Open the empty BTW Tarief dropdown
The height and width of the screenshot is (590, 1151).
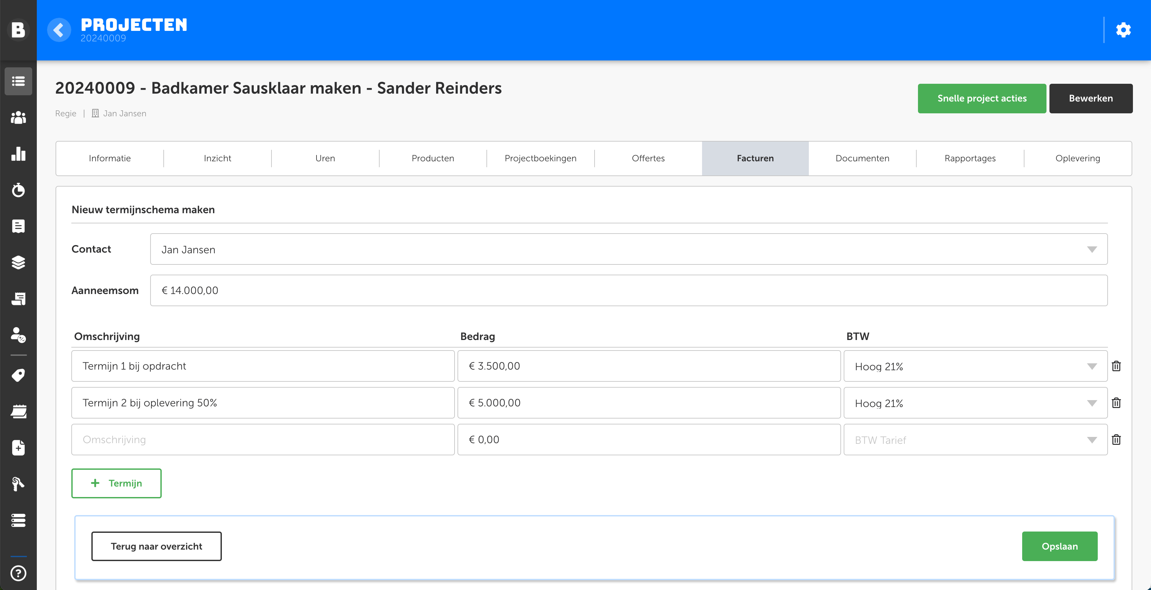(975, 440)
